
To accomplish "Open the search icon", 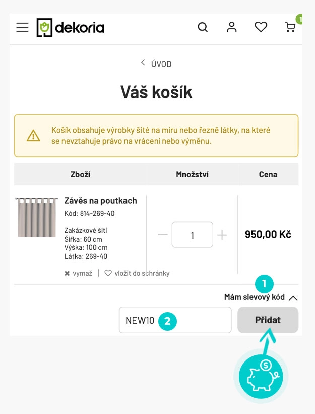I will (x=203, y=27).
